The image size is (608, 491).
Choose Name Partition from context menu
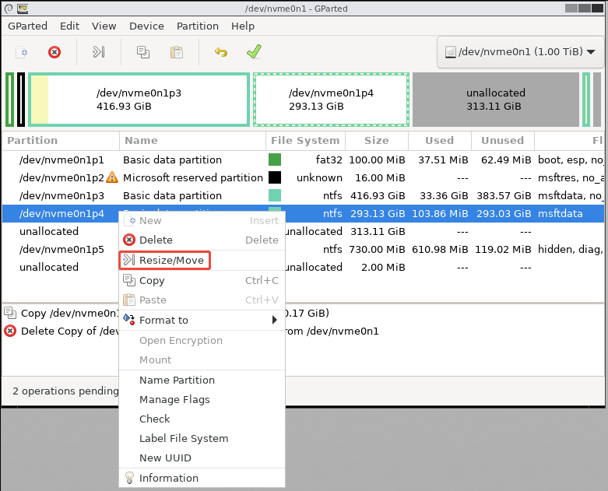(x=202, y=380)
